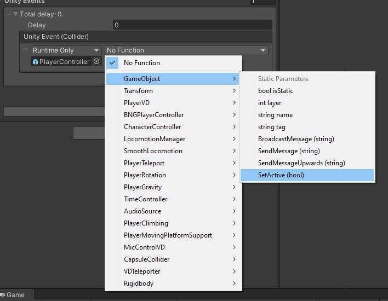This screenshot has height=301, width=388.
Task: Open the Transform submenu
Action: [174, 91]
